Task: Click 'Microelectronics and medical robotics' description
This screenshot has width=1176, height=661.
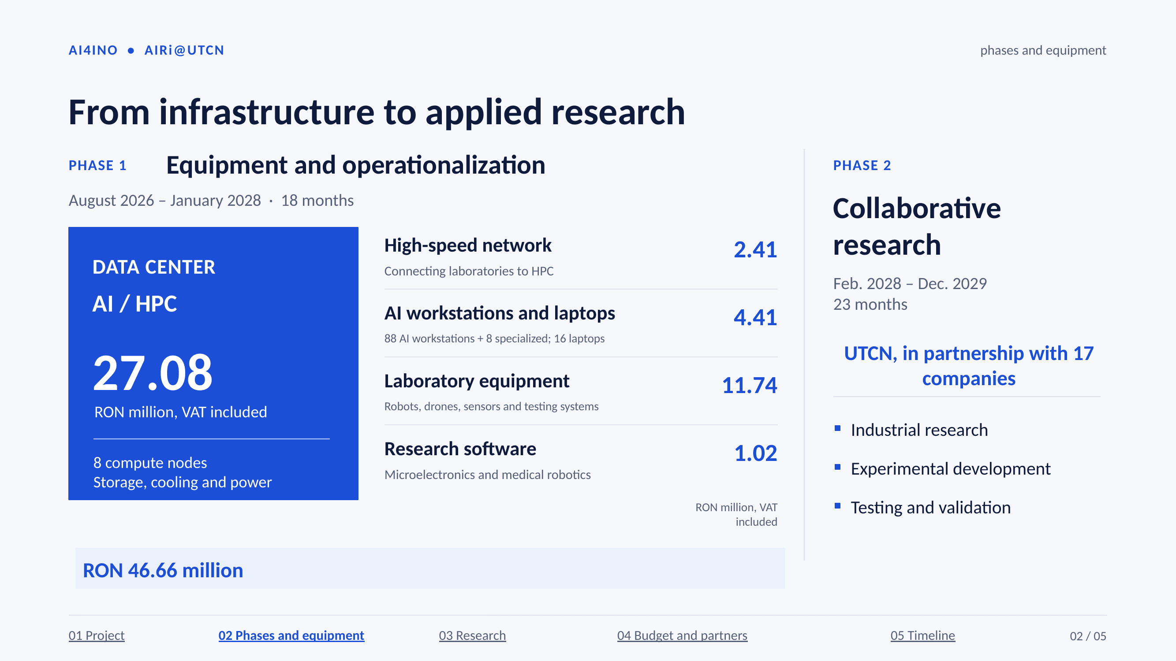Action: pos(488,475)
